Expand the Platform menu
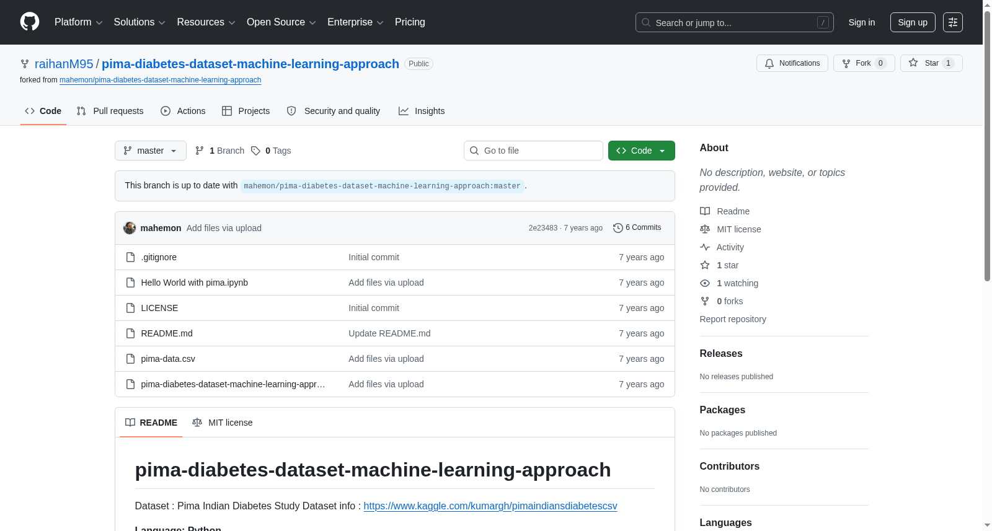 pyautogui.click(x=79, y=22)
